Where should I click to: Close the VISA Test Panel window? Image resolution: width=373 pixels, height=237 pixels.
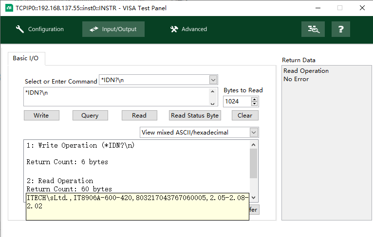tap(362, 8)
